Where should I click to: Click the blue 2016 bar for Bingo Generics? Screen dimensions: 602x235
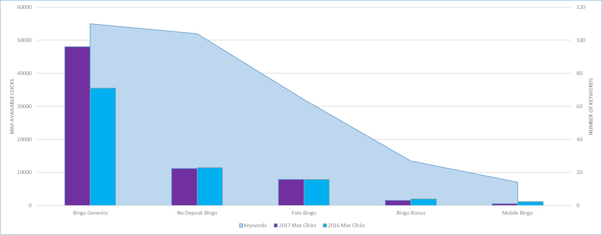pyautogui.click(x=103, y=147)
